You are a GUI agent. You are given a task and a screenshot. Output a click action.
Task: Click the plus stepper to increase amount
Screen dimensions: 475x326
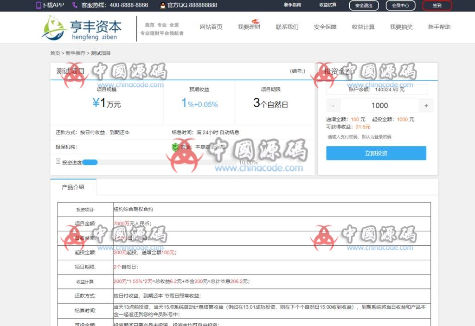point(426,105)
